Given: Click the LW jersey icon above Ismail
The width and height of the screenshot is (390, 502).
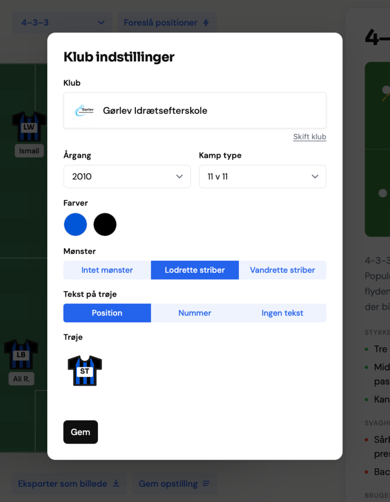Looking at the screenshot, I should [29, 127].
